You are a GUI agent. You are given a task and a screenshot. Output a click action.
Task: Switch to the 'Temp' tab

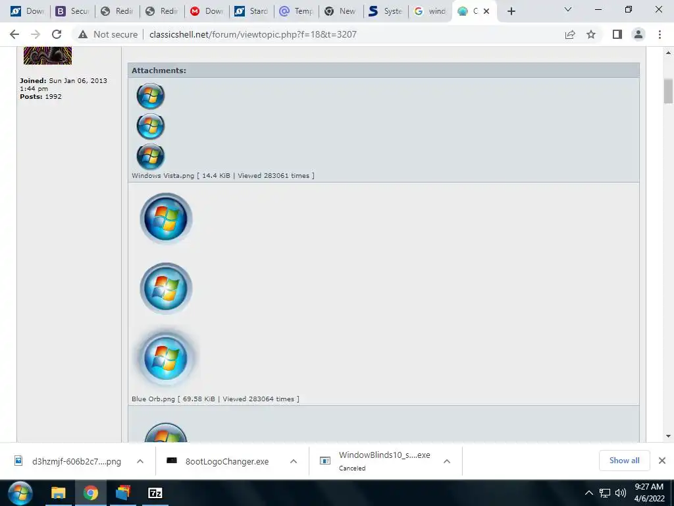296,11
